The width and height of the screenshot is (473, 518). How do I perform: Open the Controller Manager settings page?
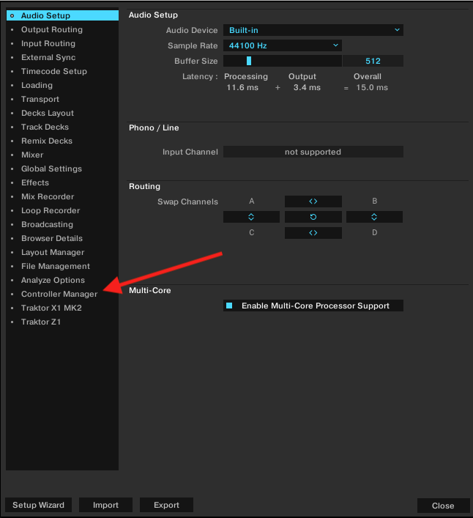59,294
